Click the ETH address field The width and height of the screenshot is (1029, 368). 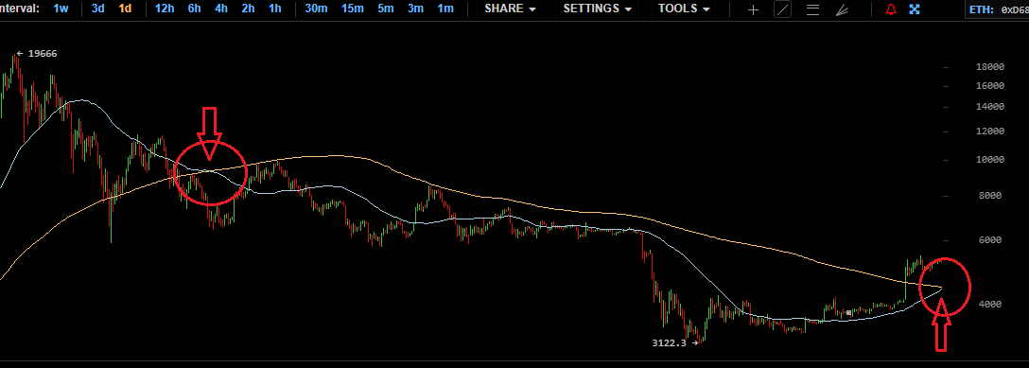point(998,9)
